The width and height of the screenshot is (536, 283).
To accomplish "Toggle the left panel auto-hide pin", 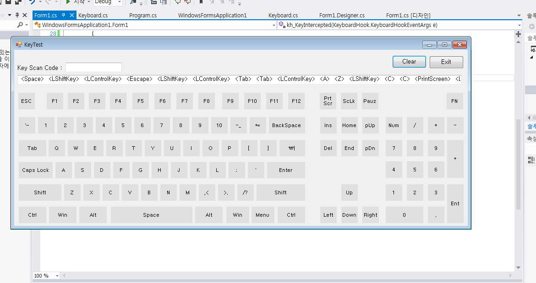I will click(17, 15).
